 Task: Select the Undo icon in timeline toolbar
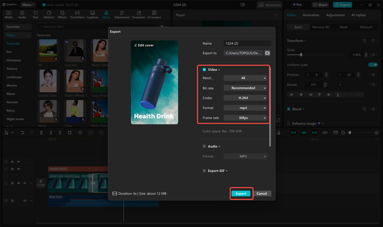[22, 132]
